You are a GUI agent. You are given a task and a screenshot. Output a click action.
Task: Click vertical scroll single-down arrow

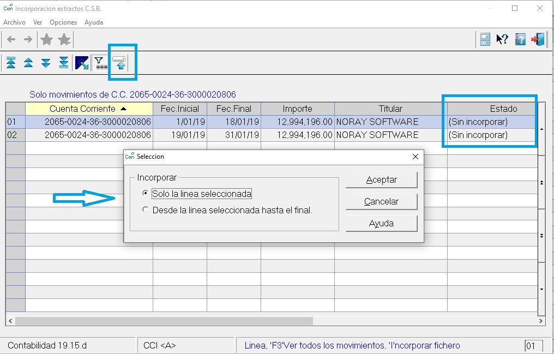click(541, 289)
